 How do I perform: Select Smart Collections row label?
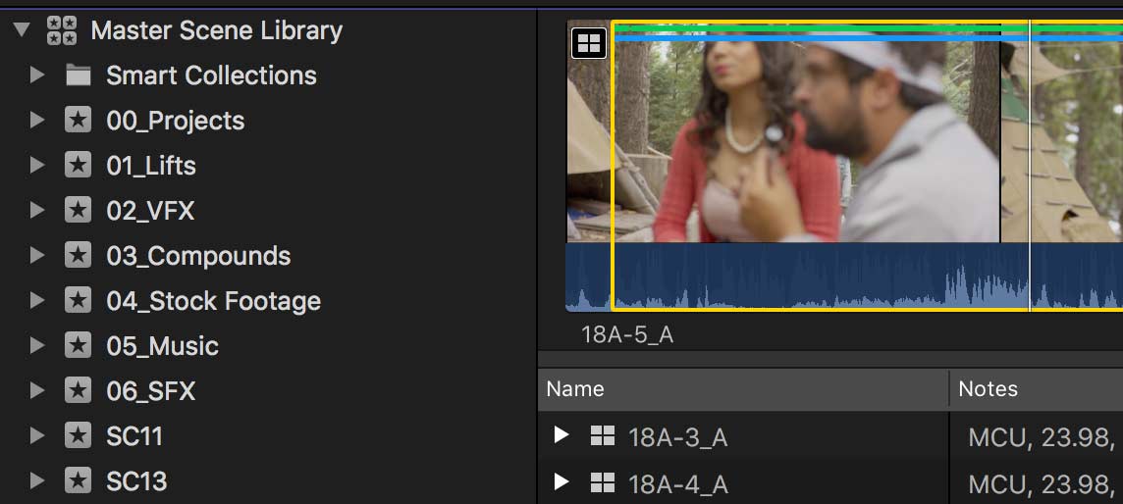click(x=211, y=76)
